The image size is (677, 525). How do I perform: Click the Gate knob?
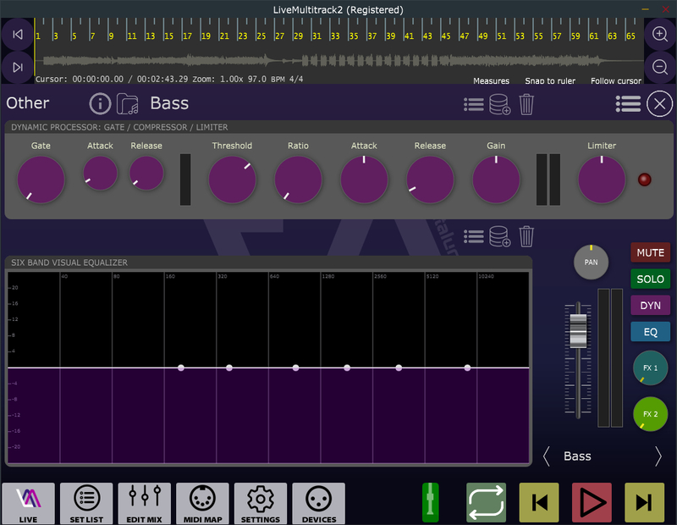[x=41, y=180]
